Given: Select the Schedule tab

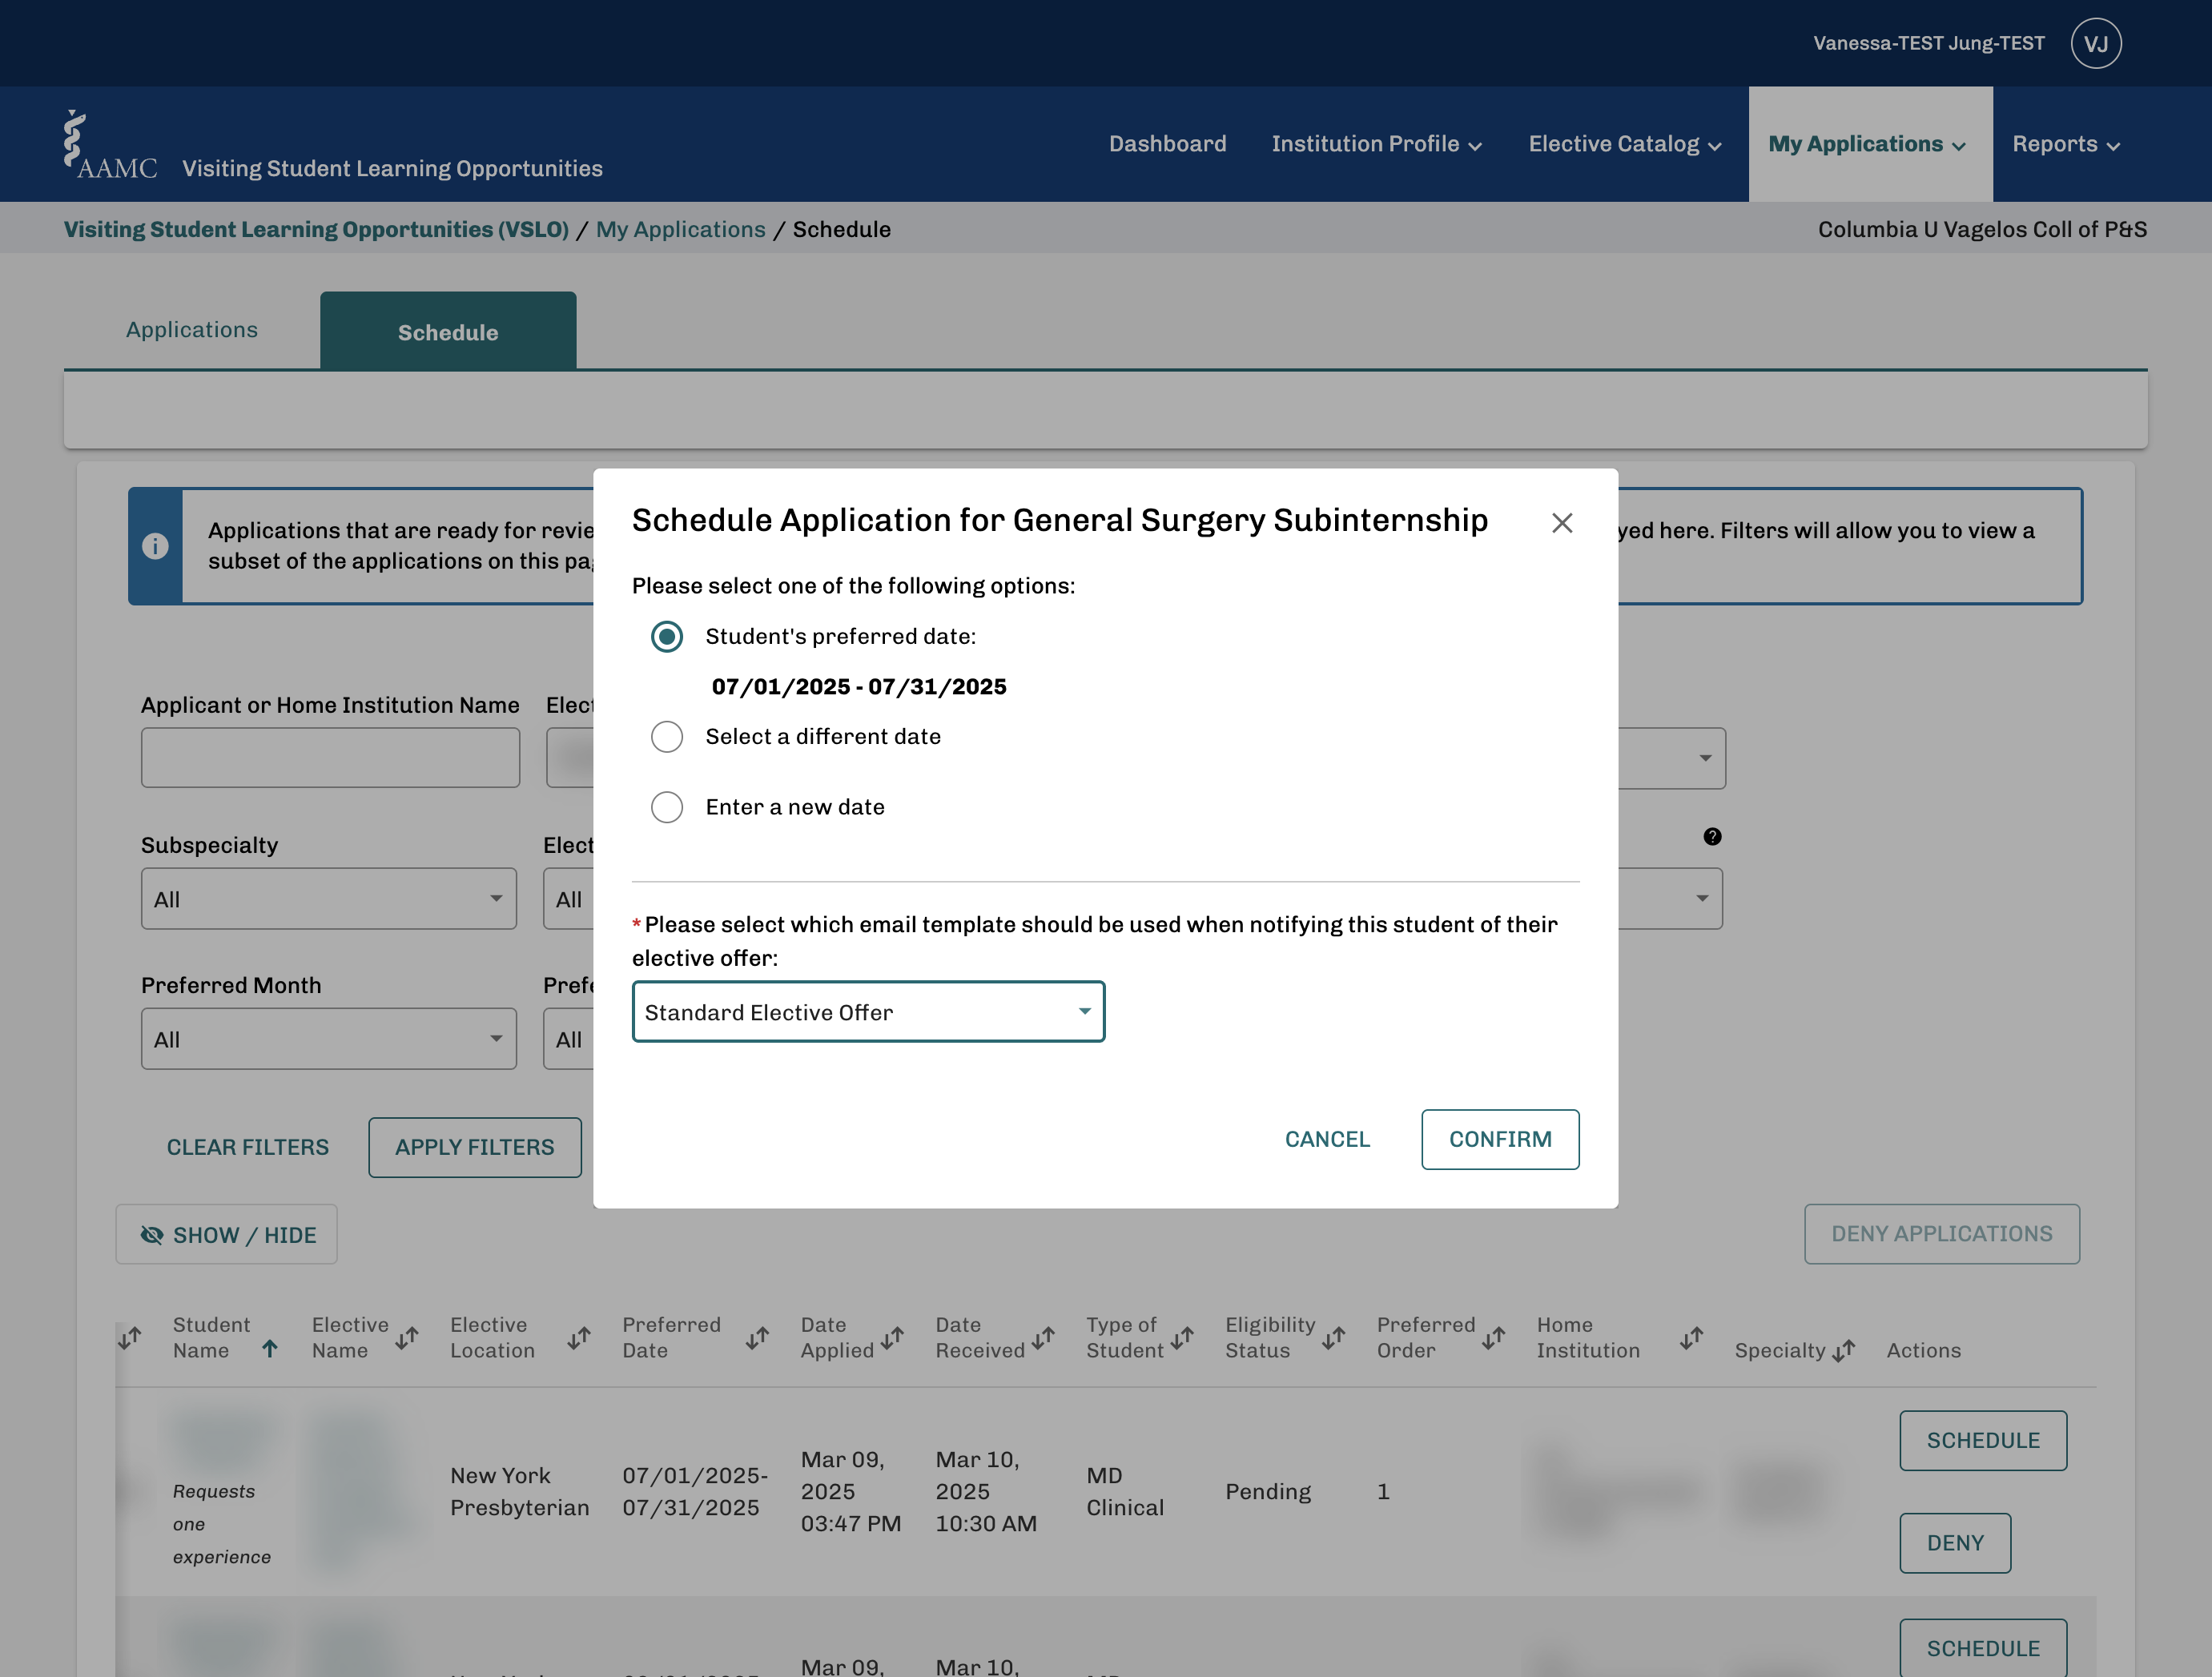Looking at the screenshot, I should 448,332.
